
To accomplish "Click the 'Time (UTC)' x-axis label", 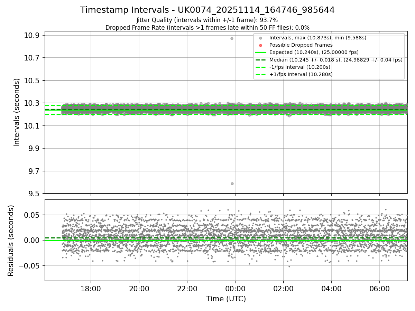I will pyautogui.click(x=226, y=299).
